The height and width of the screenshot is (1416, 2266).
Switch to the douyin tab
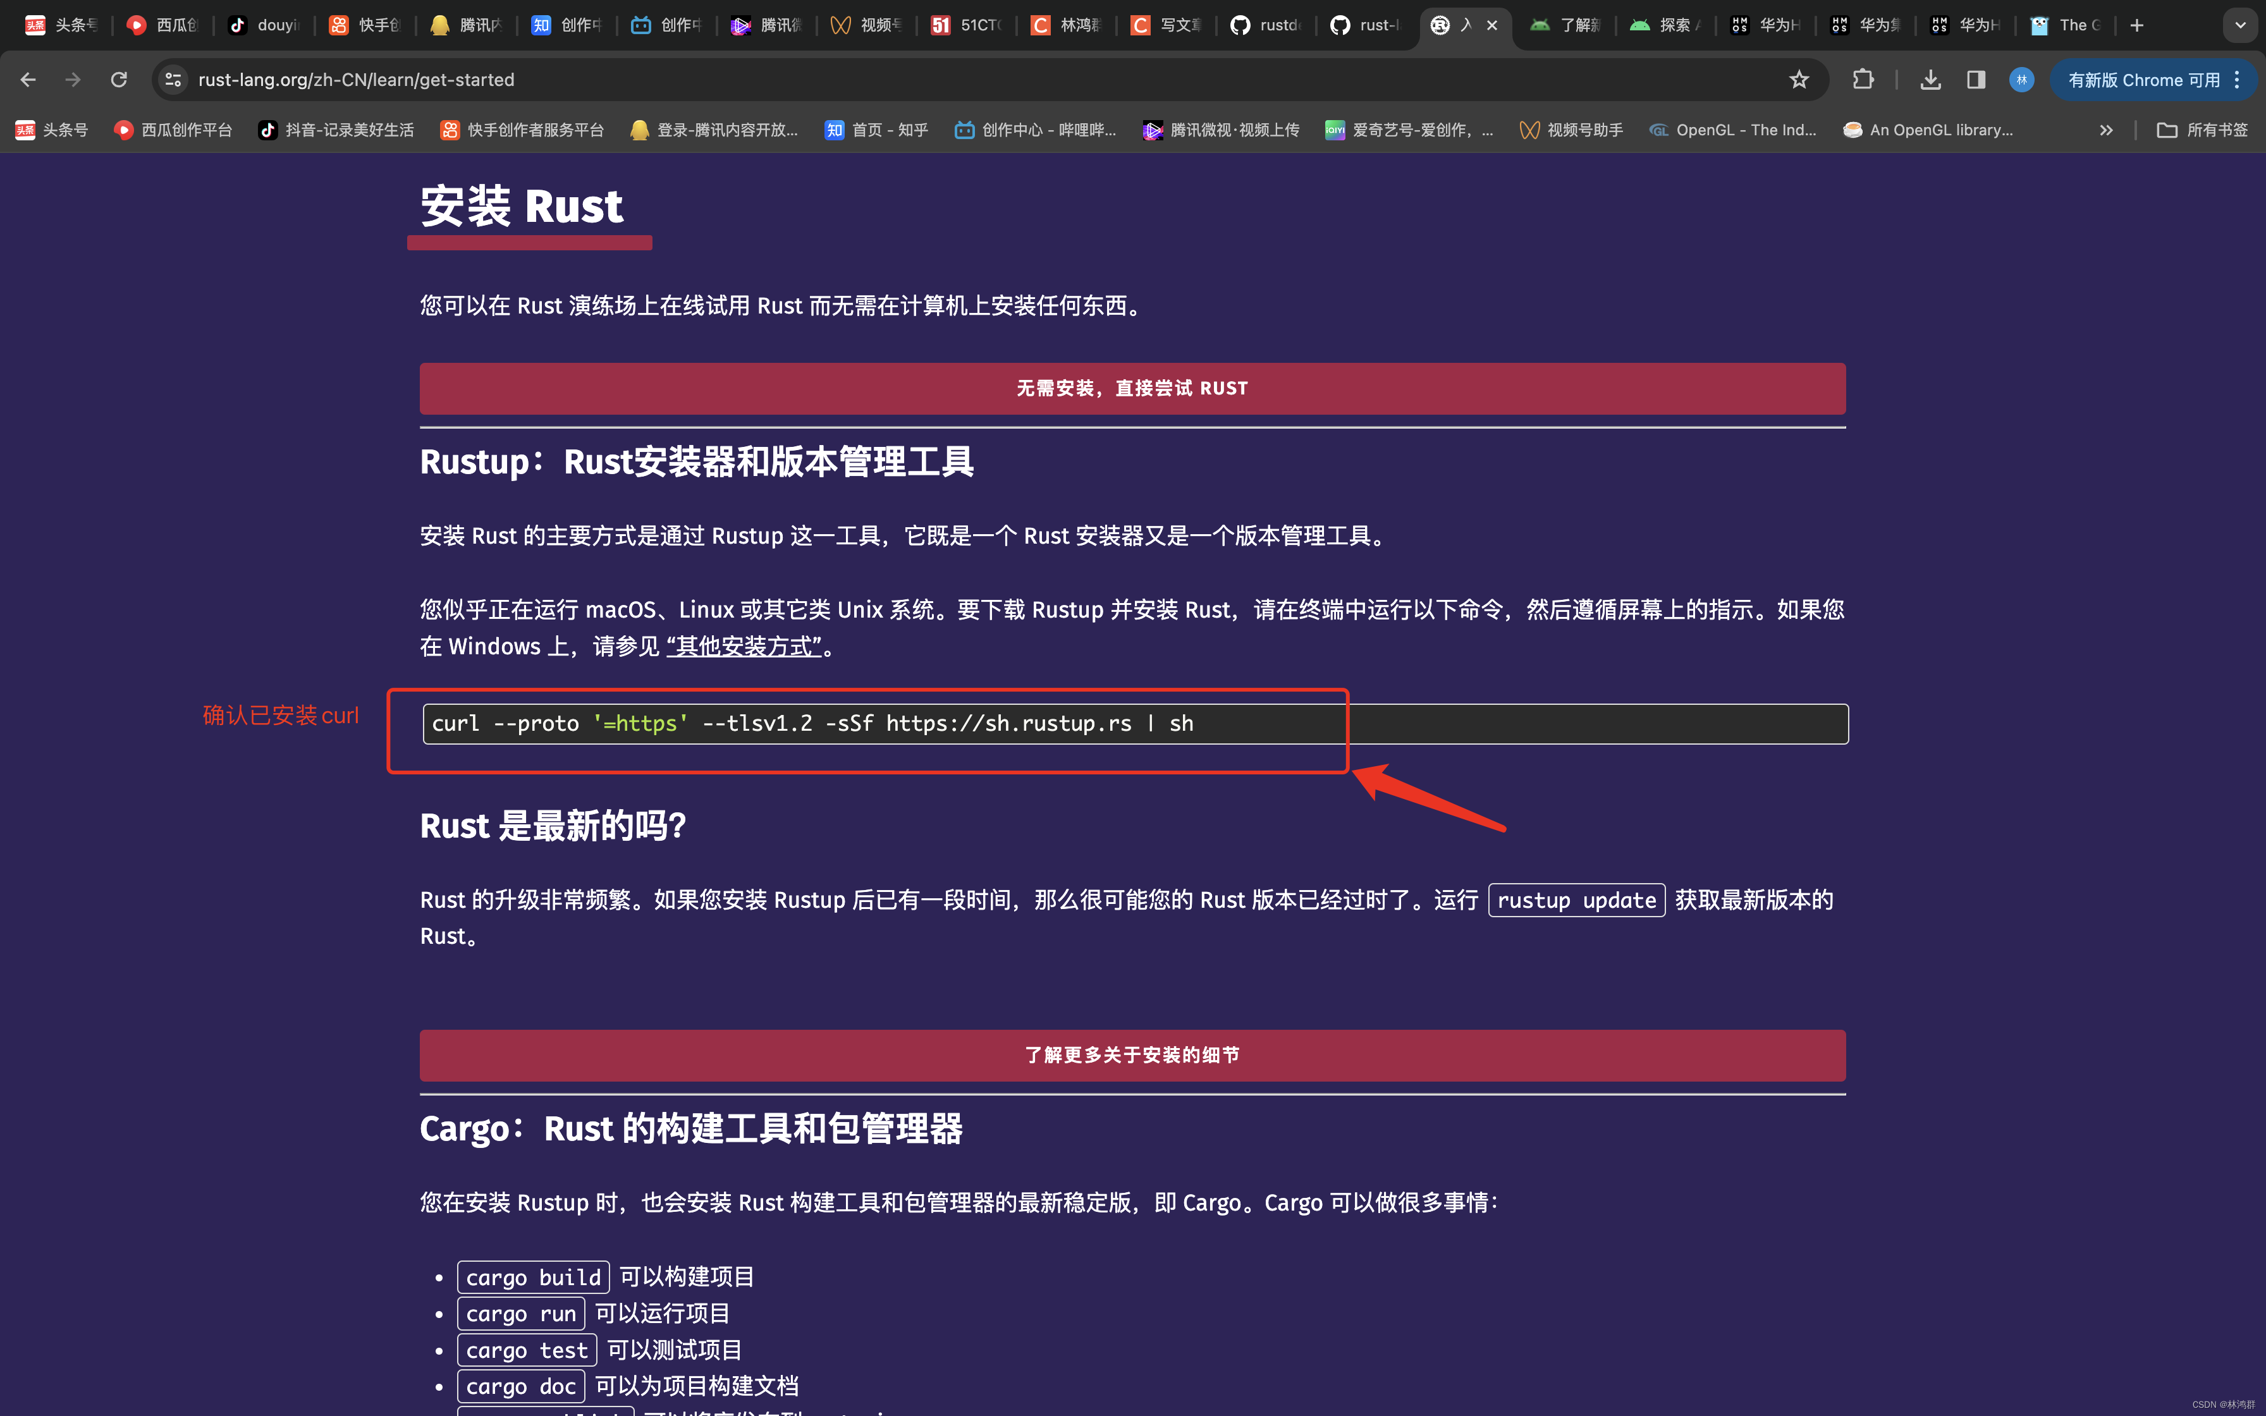tap(263, 25)
